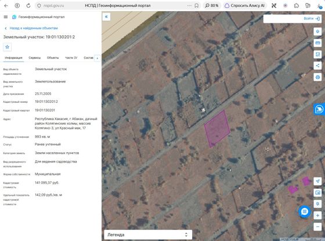Viewport: 325px width, 241px height.
Task: Click the map search pin icon
Action: 317,204
